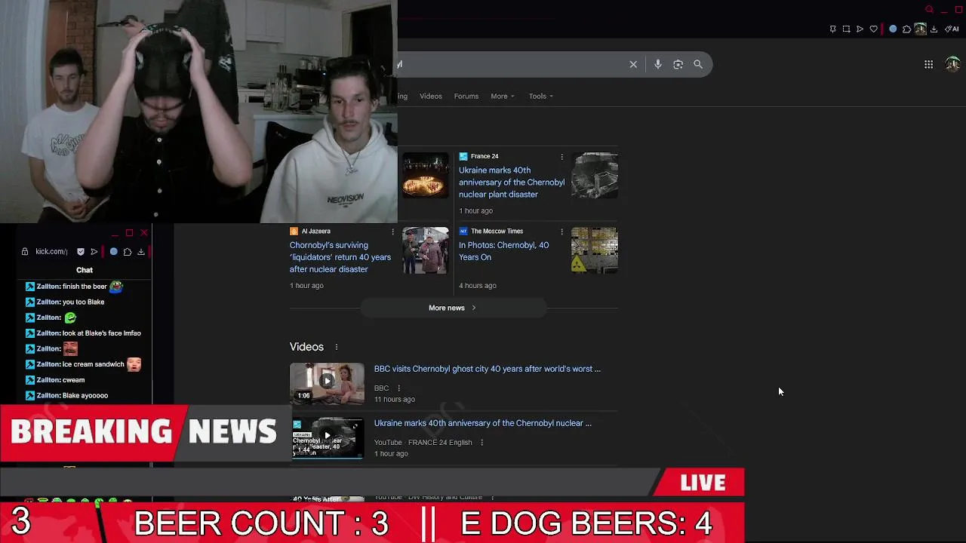
Task: Open extensions puzzle icon in Kick window
Action: (128, 252)
